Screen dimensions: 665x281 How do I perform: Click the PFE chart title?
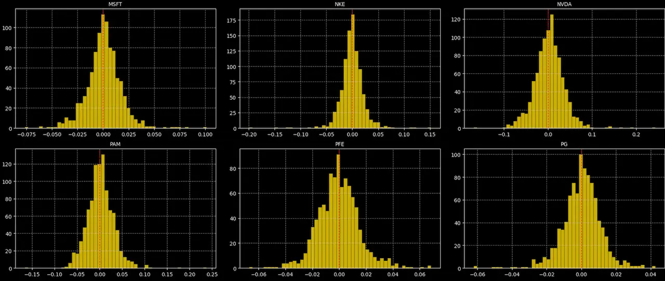[340, 143]
